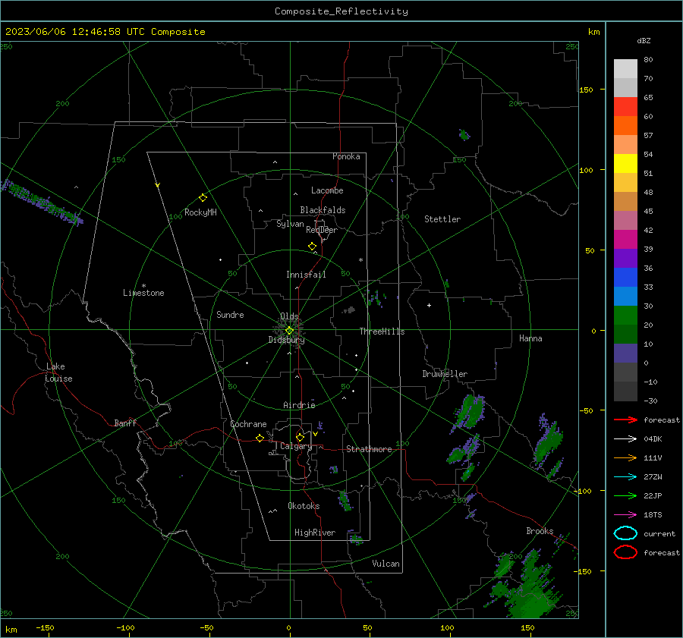Click the red 65–60 dBZ color swatch
This screenshot has height=638, width=683.
[625, 107]
